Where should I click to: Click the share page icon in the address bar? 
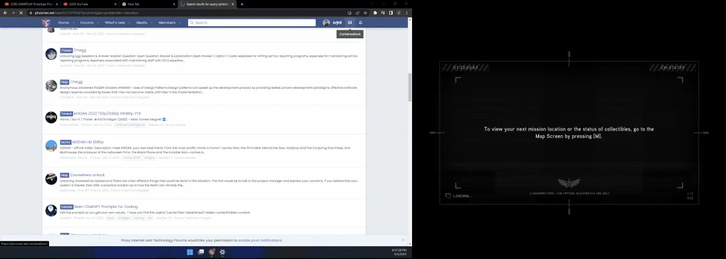pos(358,13)
